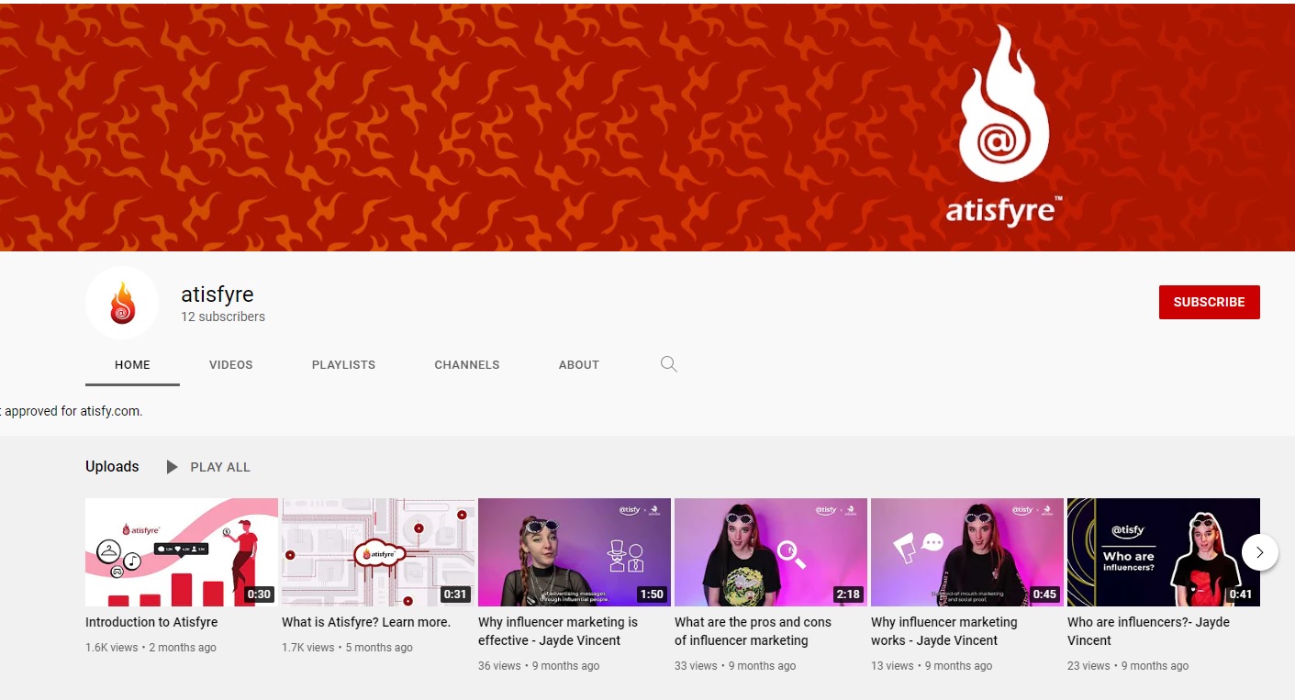Open "Introduction to Atisfyre" video title
Image resolution: width=1295 pixels, height=700 pixels.
click(151, 622)
